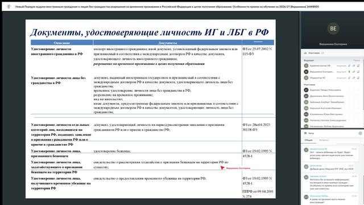Click the microphone icon for Администратор VR

[x=349, y=66]
